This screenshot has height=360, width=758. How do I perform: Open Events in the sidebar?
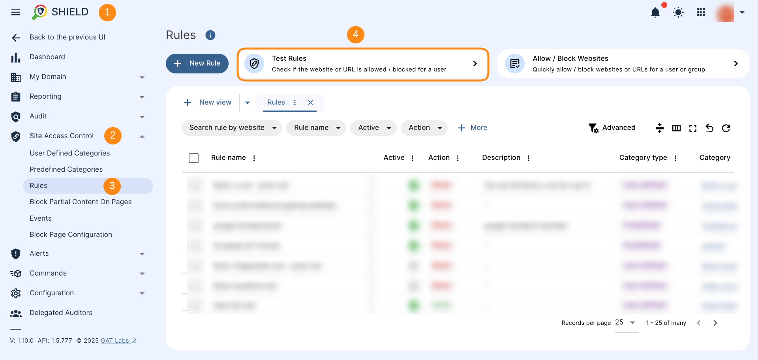coord(40,218)
